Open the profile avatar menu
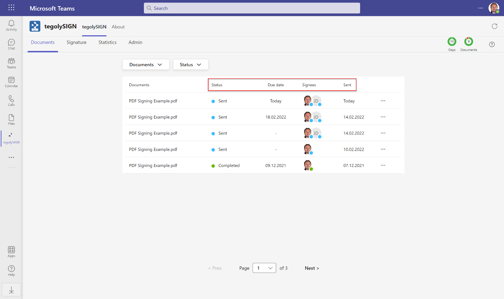This screenshot has width=504, height=299. coord(493,8)
